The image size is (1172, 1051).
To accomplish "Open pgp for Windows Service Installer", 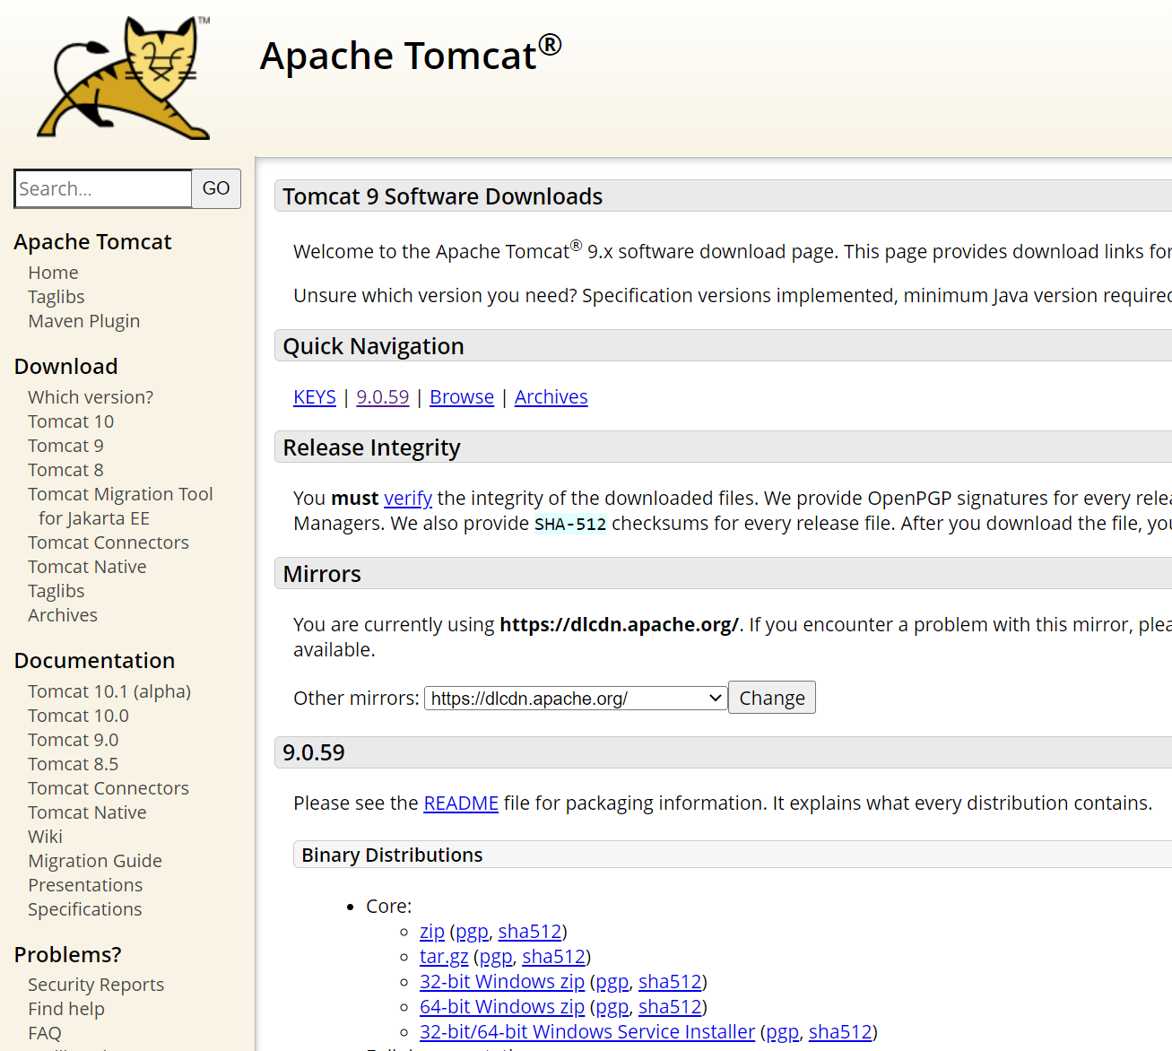I will (783, 1032).
